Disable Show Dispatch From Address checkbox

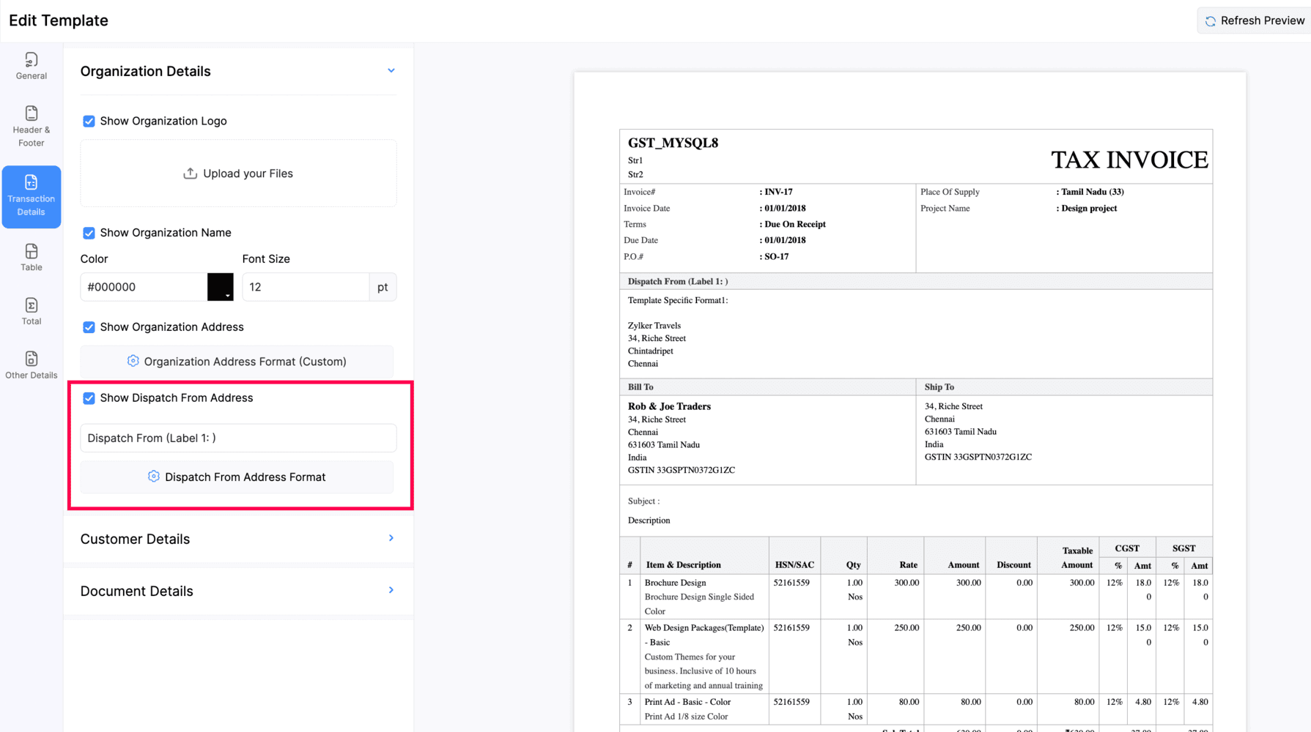[89, 398]
